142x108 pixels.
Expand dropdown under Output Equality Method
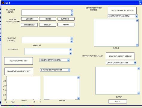[x=123, y=16]
